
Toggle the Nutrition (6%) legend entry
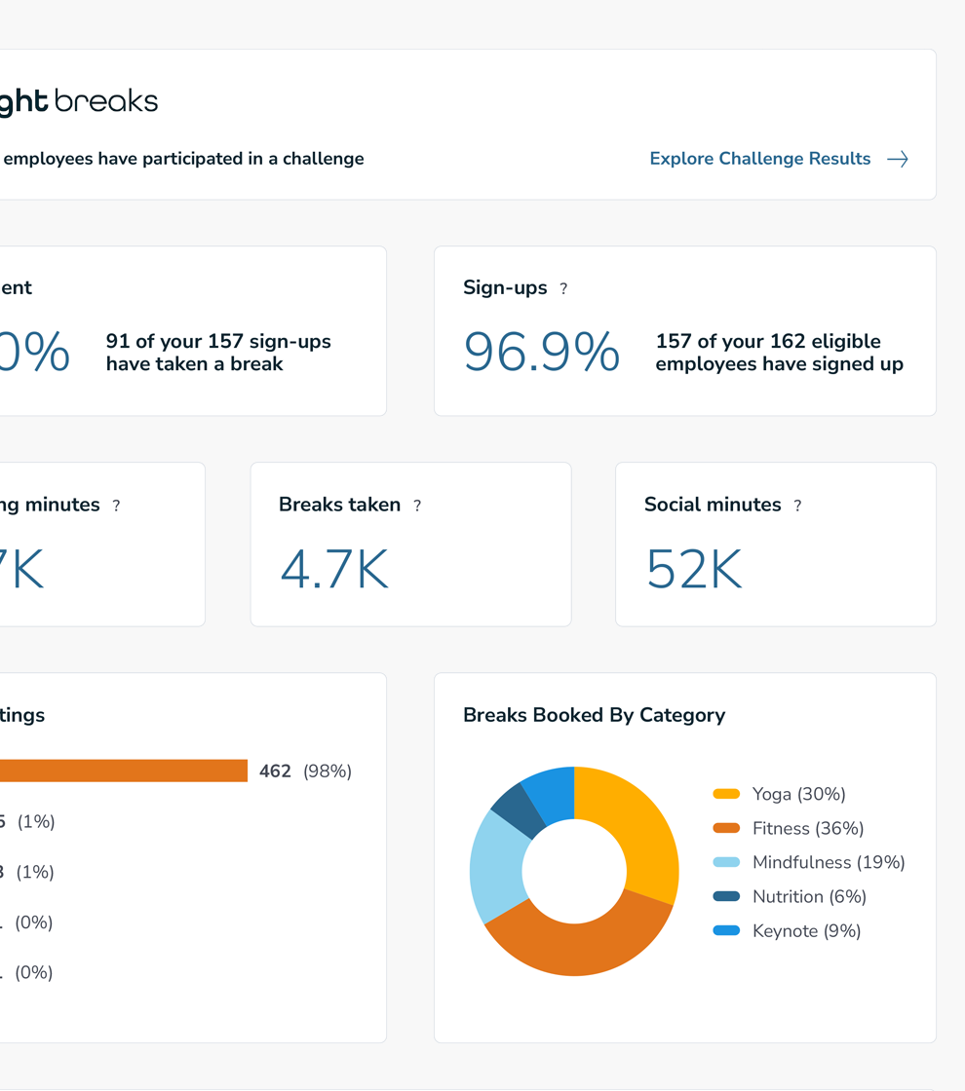790,896
